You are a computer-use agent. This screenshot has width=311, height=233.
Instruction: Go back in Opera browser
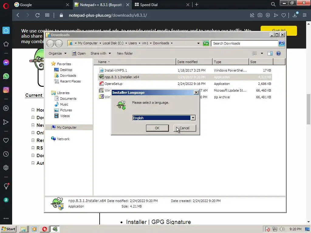click(x=18, y=15)
